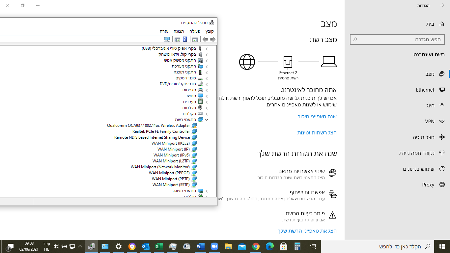Image resolution: width=450 pixels, height=253 pixels.
Task: Collapse the מתאמי רשת node
Action: pyautogui.click(x=207, y=120)
